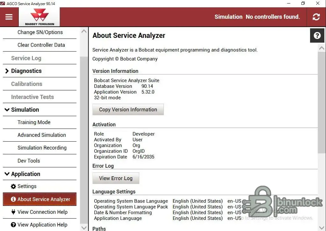This screenshot has width=326, height=231.
Task: Open the help question mark icon
Action: click(x=317, y=36)
